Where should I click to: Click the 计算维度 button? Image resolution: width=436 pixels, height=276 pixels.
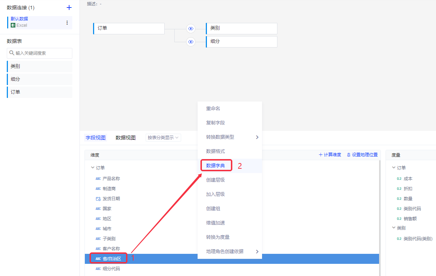point(330,155)
